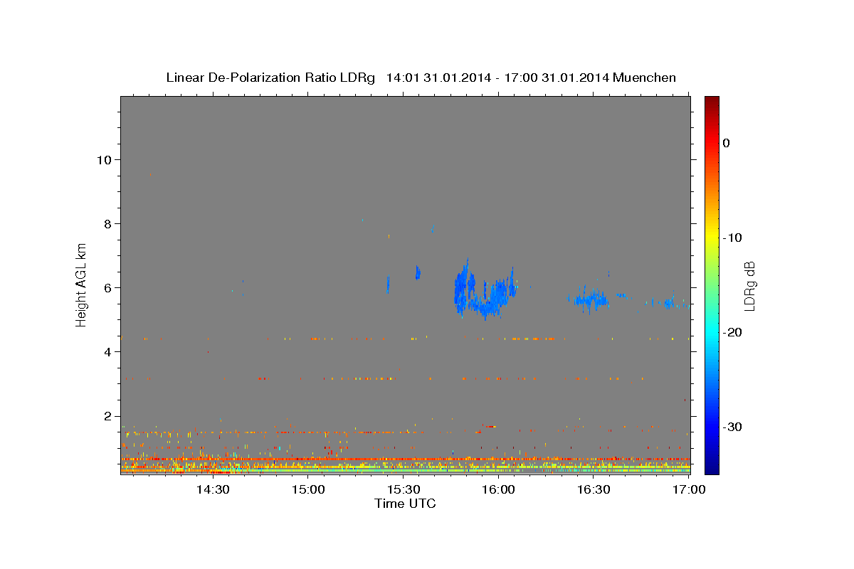The width and height of the screenshot is (854, 569).
Task: Click the 16:00 time tick label
Action: [499, 490]
